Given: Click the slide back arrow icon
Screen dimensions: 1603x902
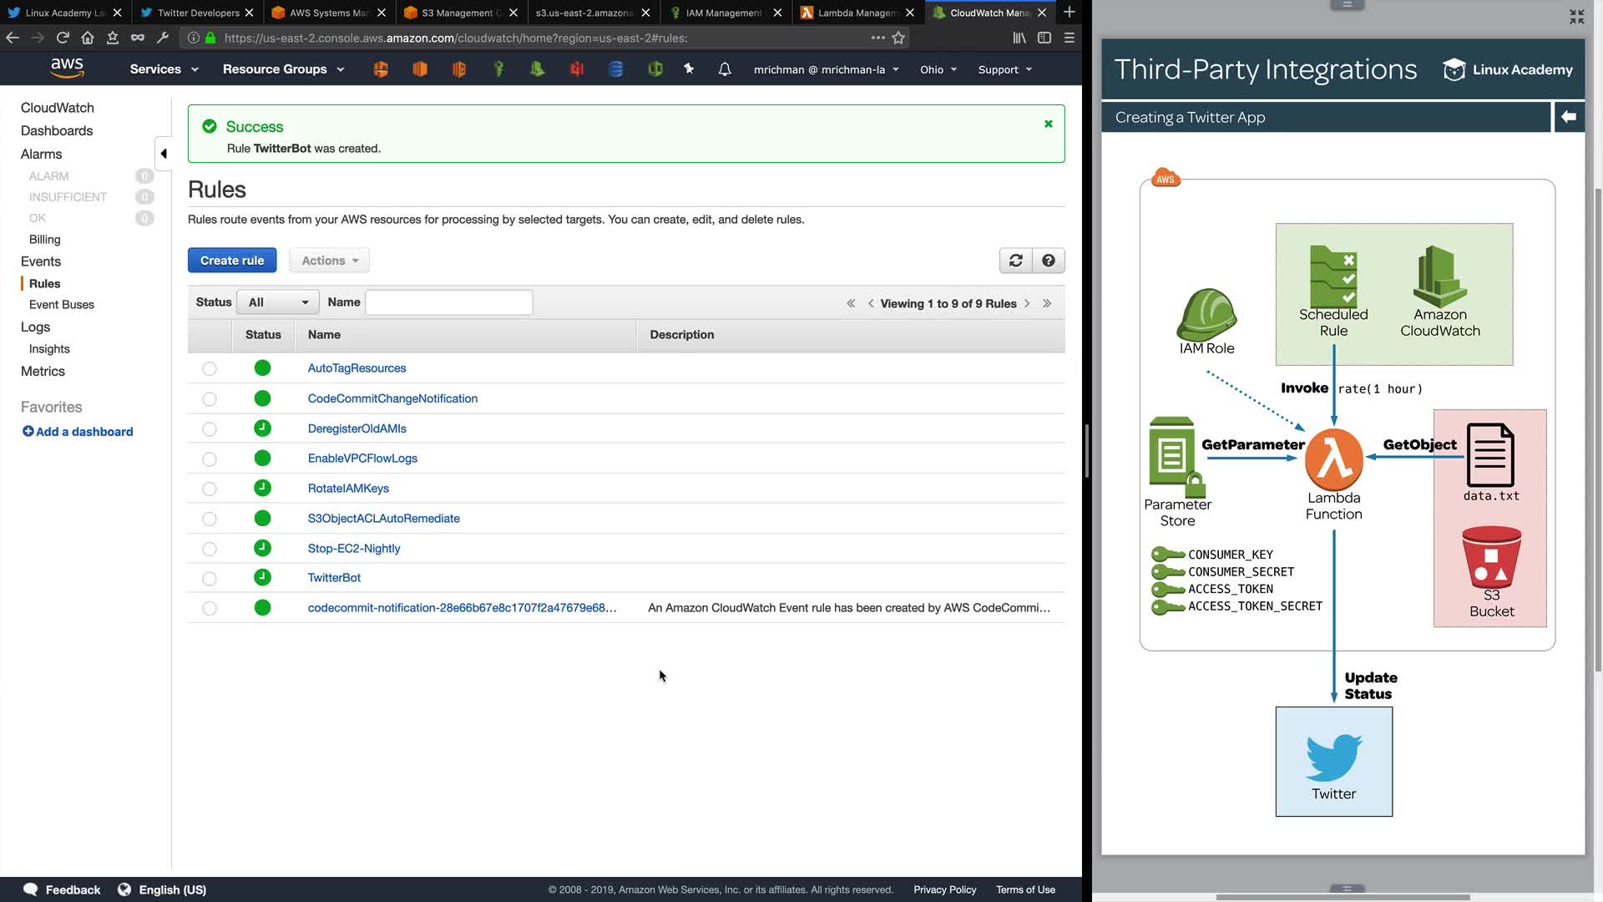Looking at the screenshot, I should (1568, 117).
